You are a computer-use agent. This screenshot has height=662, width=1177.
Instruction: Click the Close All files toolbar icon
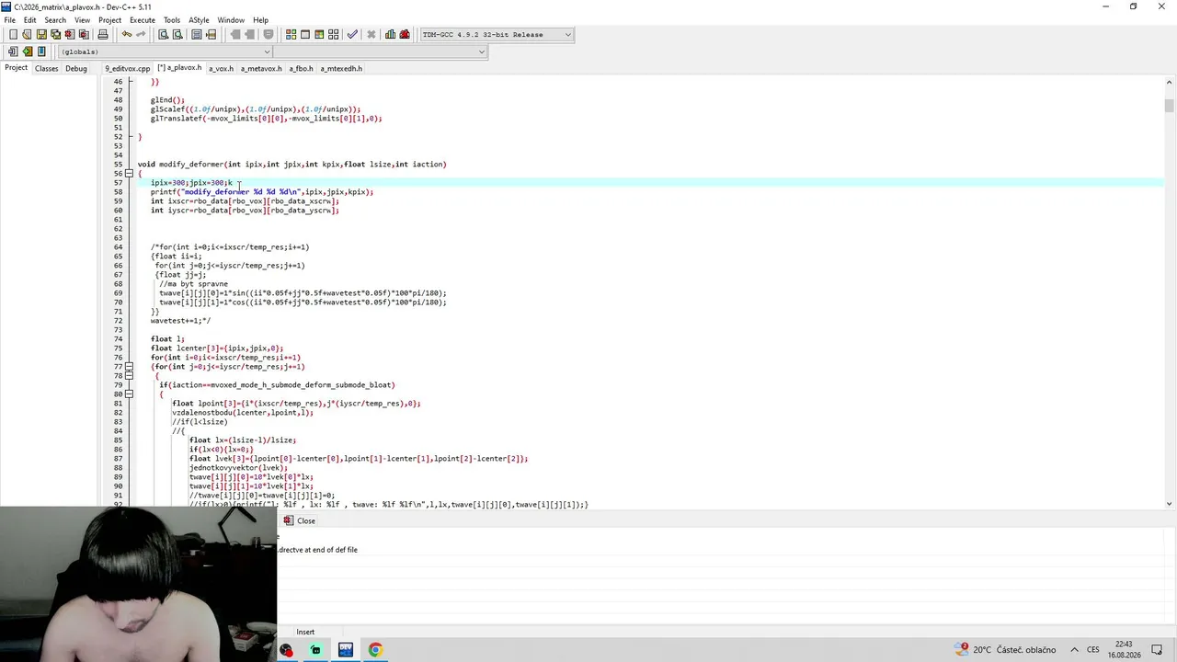pos(83,35)
